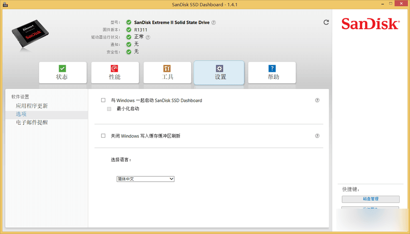Check 关闭 Windows 写入缓存缓冲区刷新 option
The height and width of the screenshot is (234, 410).
103,135
